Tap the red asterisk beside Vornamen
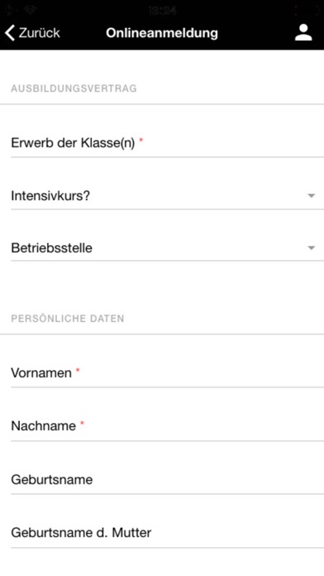 click(x=78, y=370)
